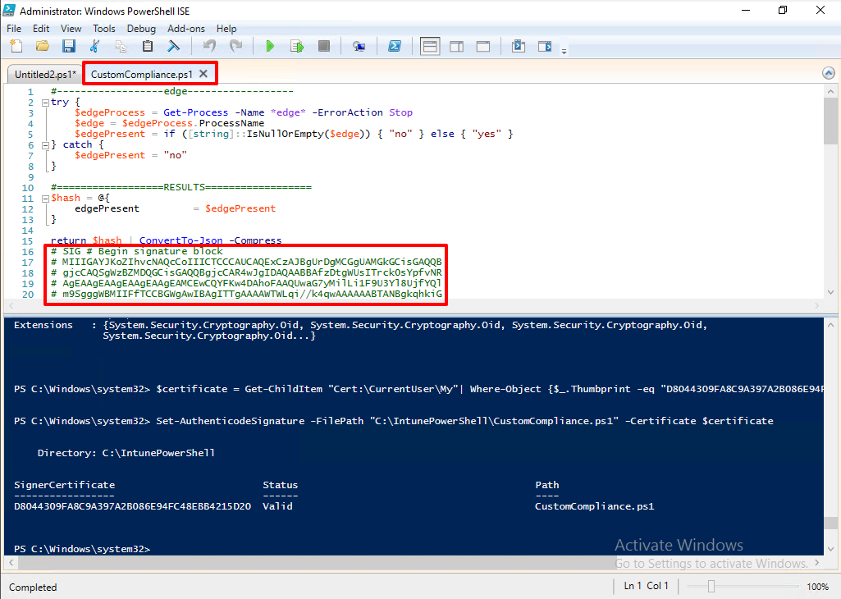Click the Valid status value in console
Screen dimensions: 841x599
coord(277,506)
